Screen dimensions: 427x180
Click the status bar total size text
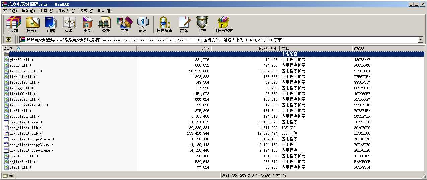click(x=254, y=176)
